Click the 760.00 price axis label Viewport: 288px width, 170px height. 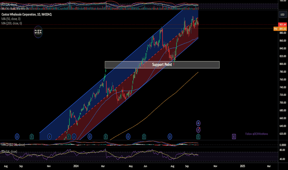tap(283, 79)
